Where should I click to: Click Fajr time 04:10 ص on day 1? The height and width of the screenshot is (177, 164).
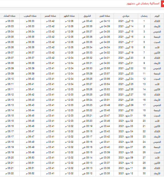[x=105, y=21]
